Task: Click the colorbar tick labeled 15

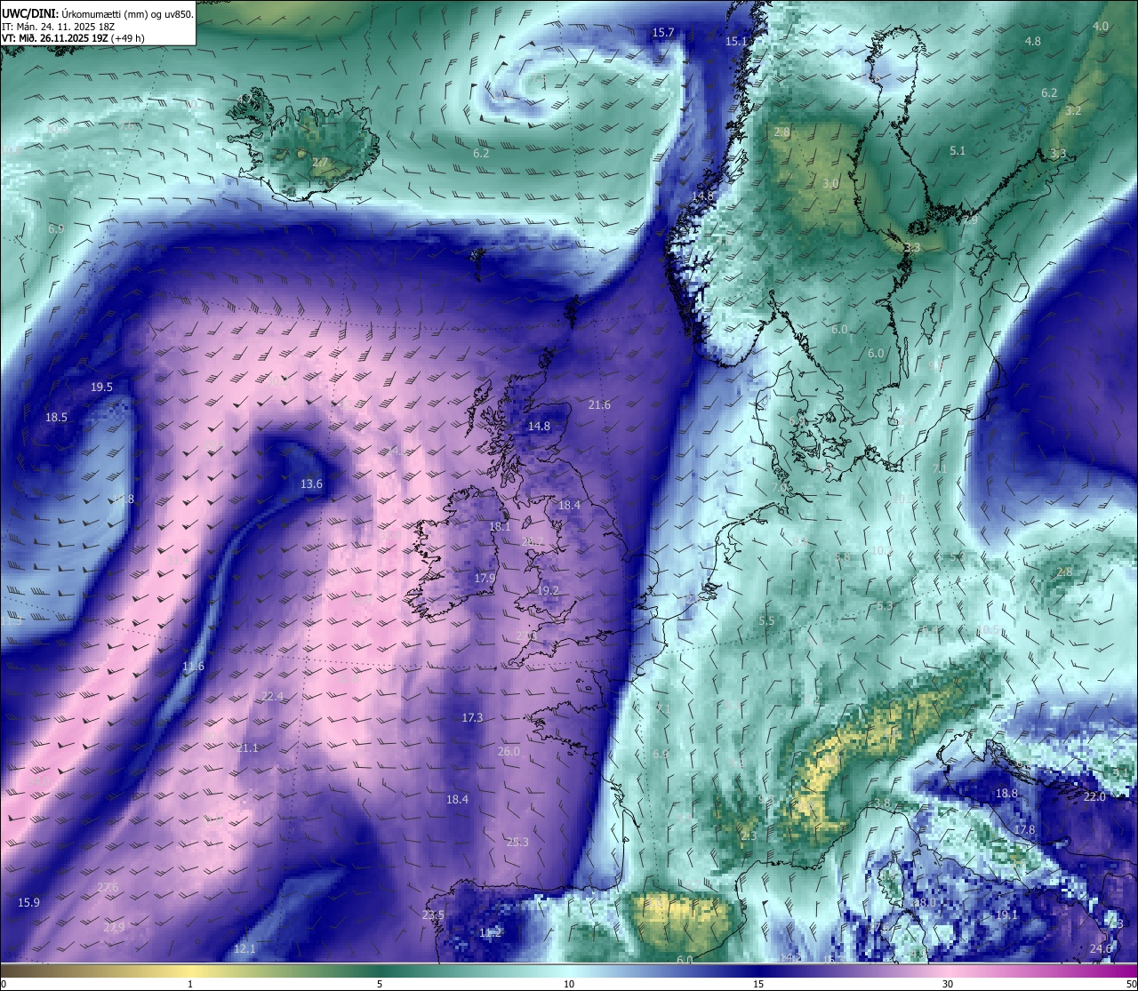Action: tap(758, 984)
